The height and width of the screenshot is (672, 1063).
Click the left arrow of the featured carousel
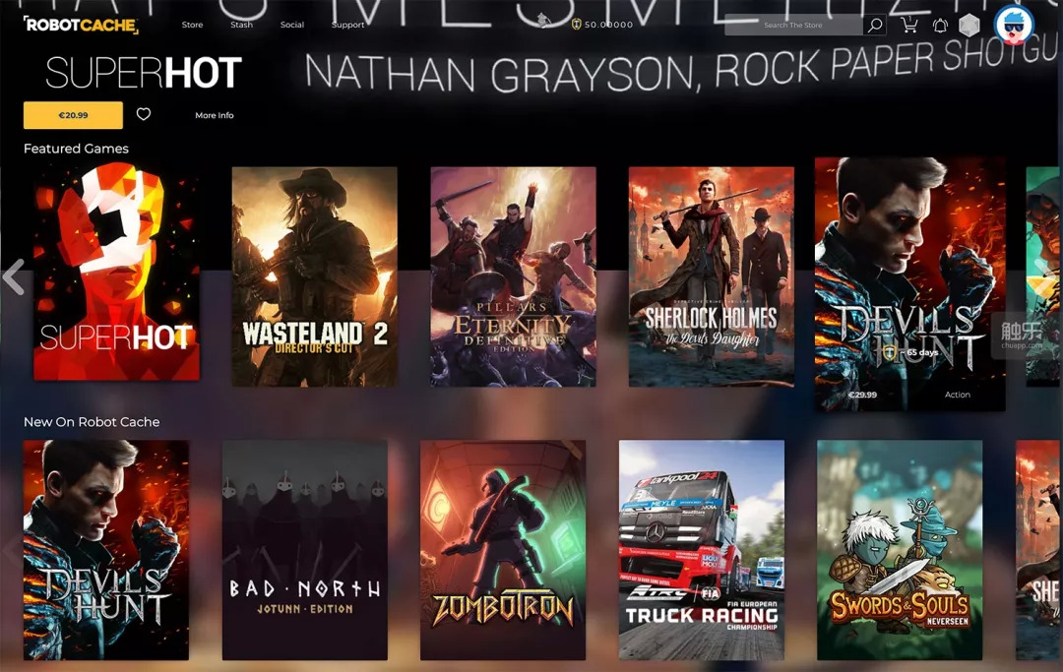14,277
